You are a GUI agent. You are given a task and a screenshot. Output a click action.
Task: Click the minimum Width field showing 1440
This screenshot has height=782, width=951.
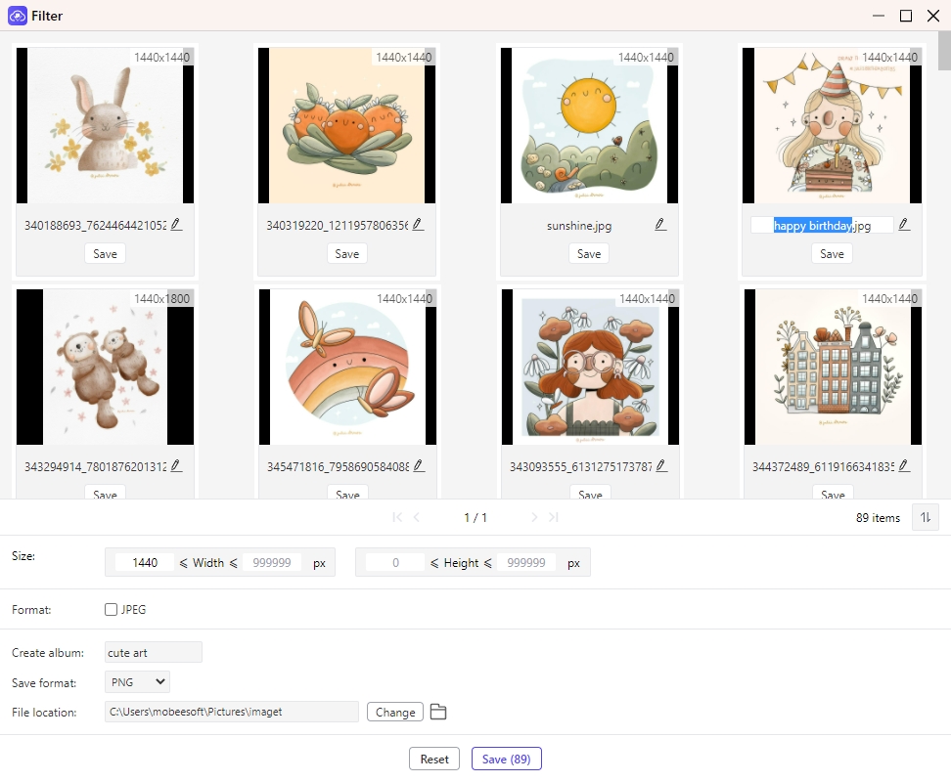(145, 563)
